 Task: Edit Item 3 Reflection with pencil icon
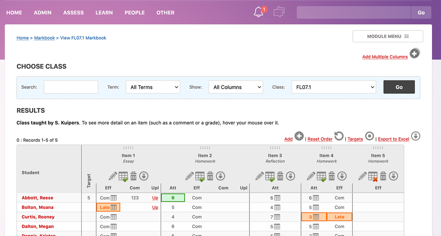click(260, 176)
